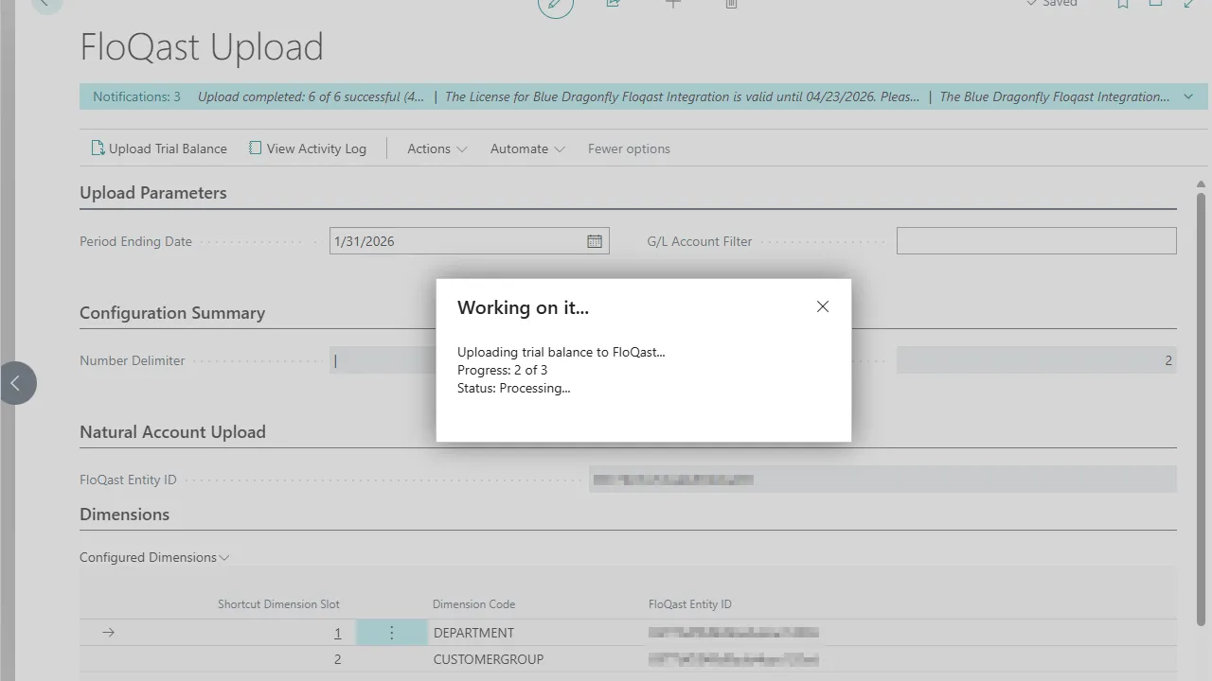The height and width of the screenshot is (681, 1212).
Task: Click slot value 2 in CUSTOMERGROUP row
Action: tap(337, 659)
